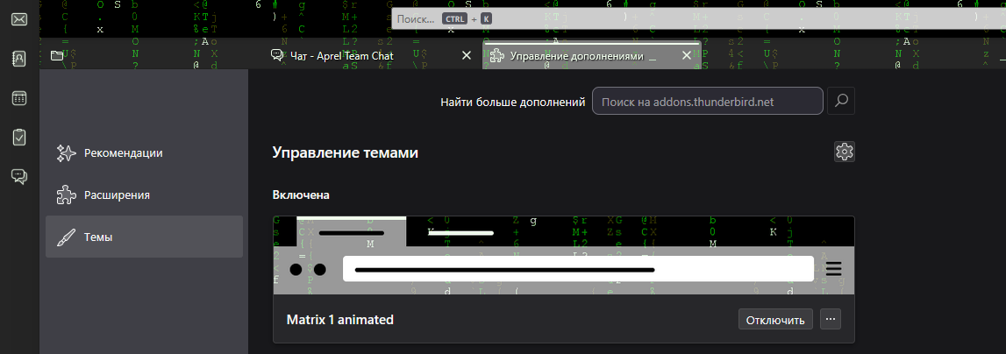Click the Отключить button for Matrix theme
Image resolution: width=1006 pixels, height=354 pixels.
[x=775, y=319]
